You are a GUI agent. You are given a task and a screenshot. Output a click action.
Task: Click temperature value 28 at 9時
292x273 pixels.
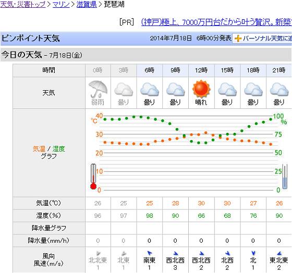(175, 203)
